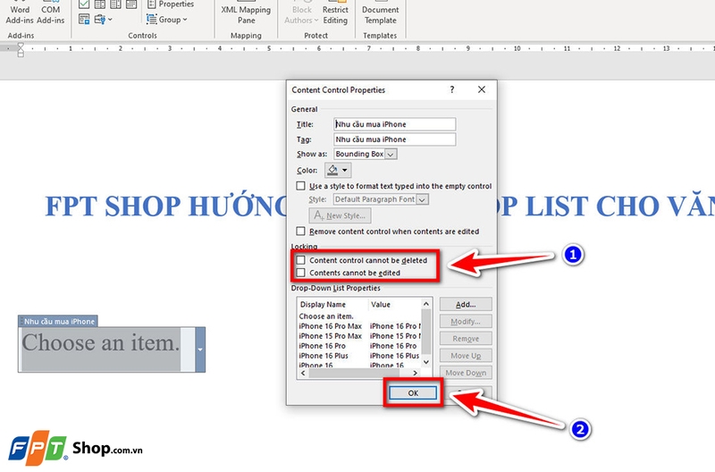Click Restrict Editing
Image resolution: width=715 pixels, height=472 pixels.
[335, 14]
